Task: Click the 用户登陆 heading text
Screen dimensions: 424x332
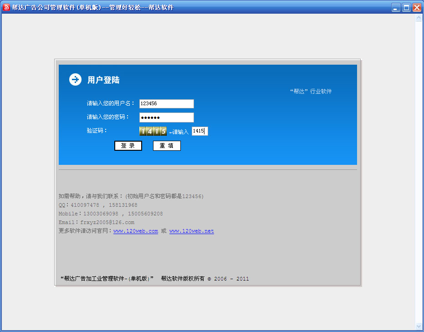Action: pos(103,80)
